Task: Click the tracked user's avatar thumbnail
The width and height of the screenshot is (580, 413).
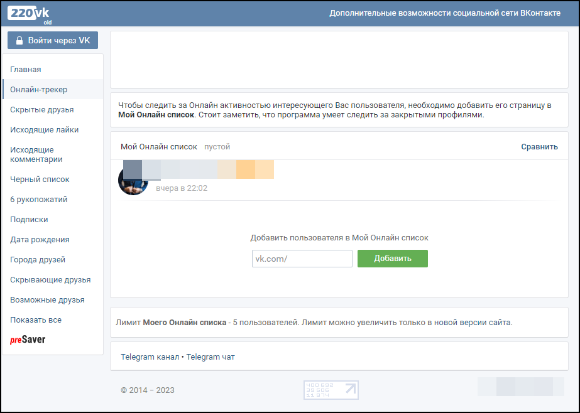Action: (133, 180)
